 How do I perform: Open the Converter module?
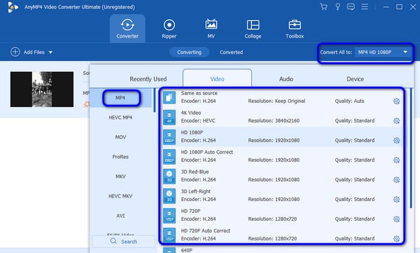pos(127,29)
